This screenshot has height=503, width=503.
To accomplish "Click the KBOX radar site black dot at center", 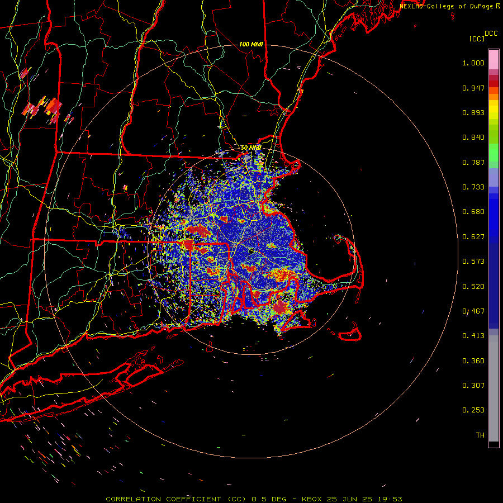I will 251,251.
